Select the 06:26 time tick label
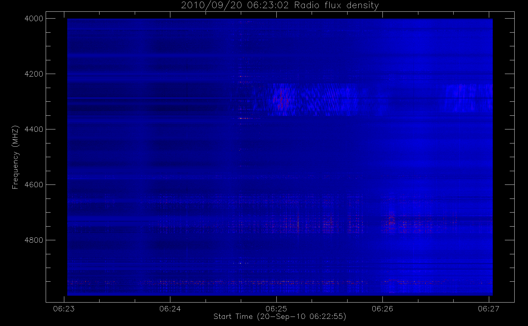This screenshot has height=326, width=528. pos(382,309)
